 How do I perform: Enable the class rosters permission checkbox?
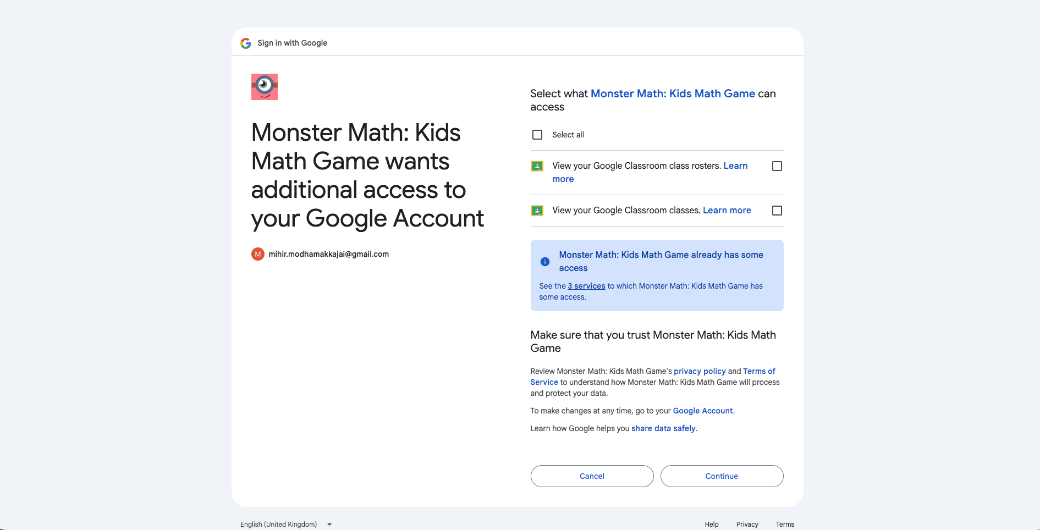(x=777, y=166)
